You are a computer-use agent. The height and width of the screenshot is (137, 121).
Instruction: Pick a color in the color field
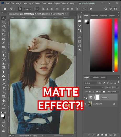pyautogui.click(x=101, y=45)
